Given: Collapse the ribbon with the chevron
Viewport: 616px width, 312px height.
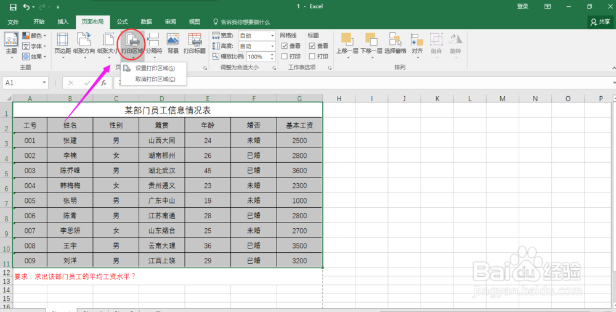Looking at the screenshot, I should [x=614, y=68].
